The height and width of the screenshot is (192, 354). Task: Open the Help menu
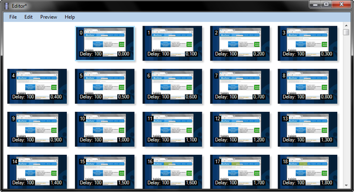coord(70,17)
